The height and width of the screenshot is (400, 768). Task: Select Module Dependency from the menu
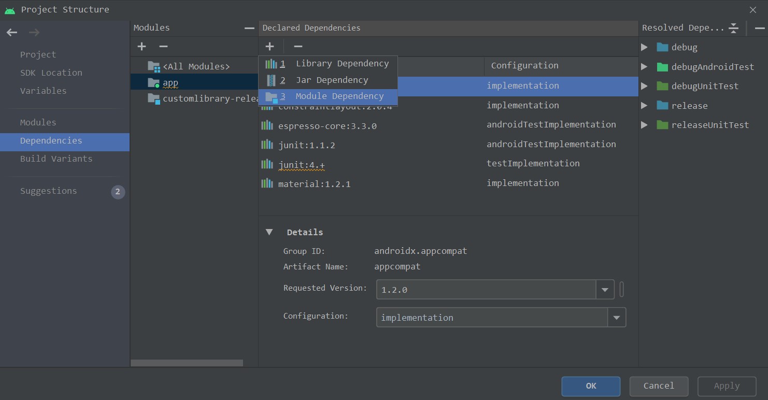tap(339, 96)
